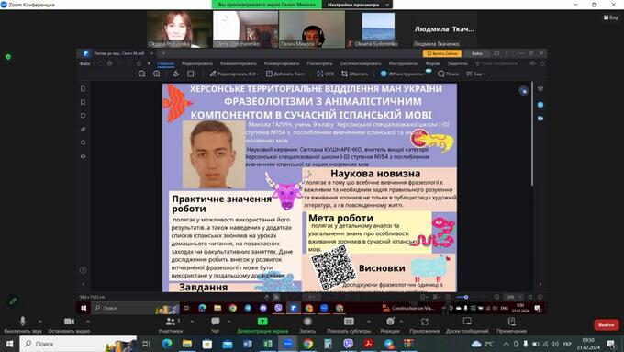
Task: Open ИИ инструменты dropdown
Action: tap(403, 74)
